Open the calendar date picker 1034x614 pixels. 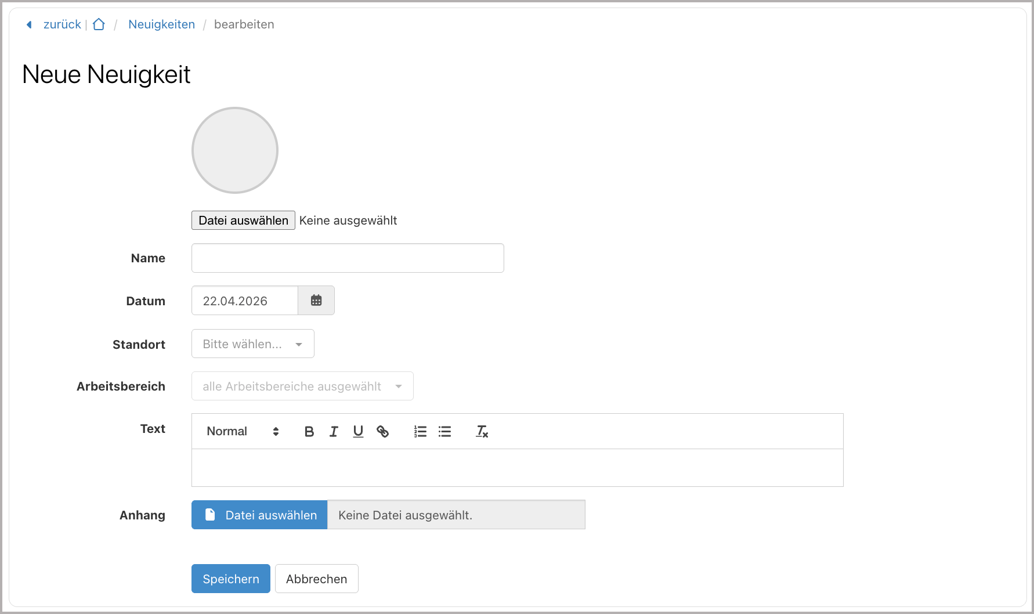pos(316,301)
